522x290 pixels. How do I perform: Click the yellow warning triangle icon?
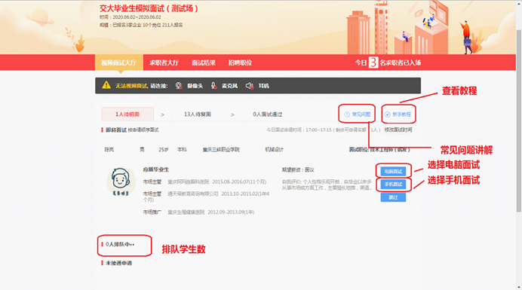tap(106, 85)
